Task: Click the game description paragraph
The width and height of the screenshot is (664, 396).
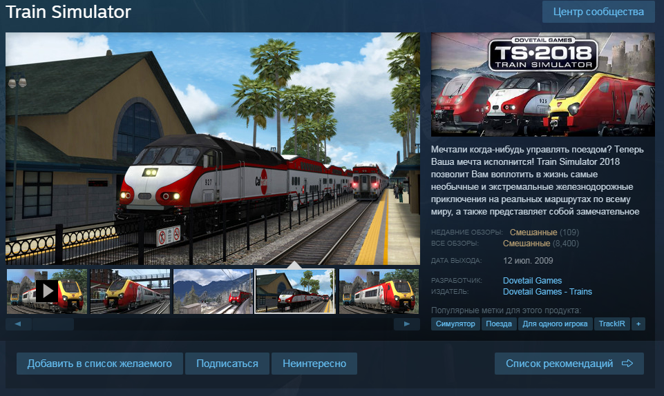Action: tap(537, 181)
